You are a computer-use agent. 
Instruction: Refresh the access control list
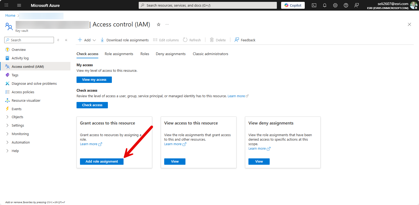click(x=192, y=40)
